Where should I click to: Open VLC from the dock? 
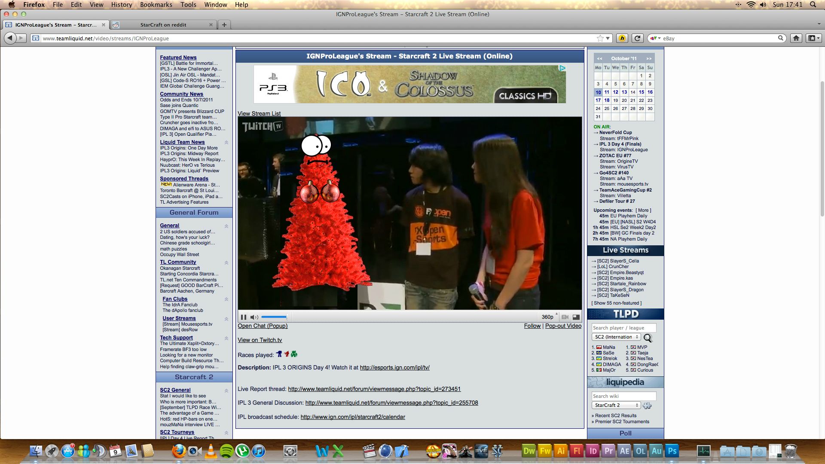(210, 451)
